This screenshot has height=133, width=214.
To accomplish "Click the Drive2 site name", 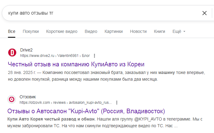I will click(x=26, y=50).
